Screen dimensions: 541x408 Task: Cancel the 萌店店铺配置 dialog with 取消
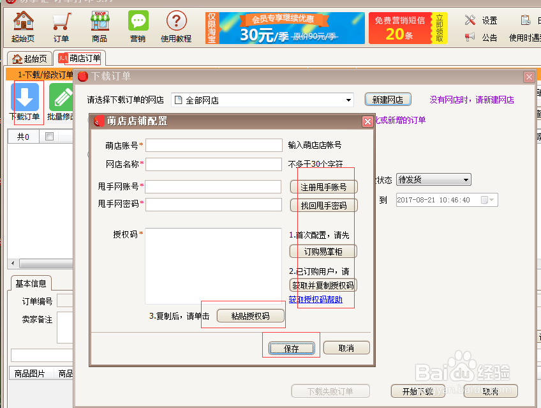[346, 348]
